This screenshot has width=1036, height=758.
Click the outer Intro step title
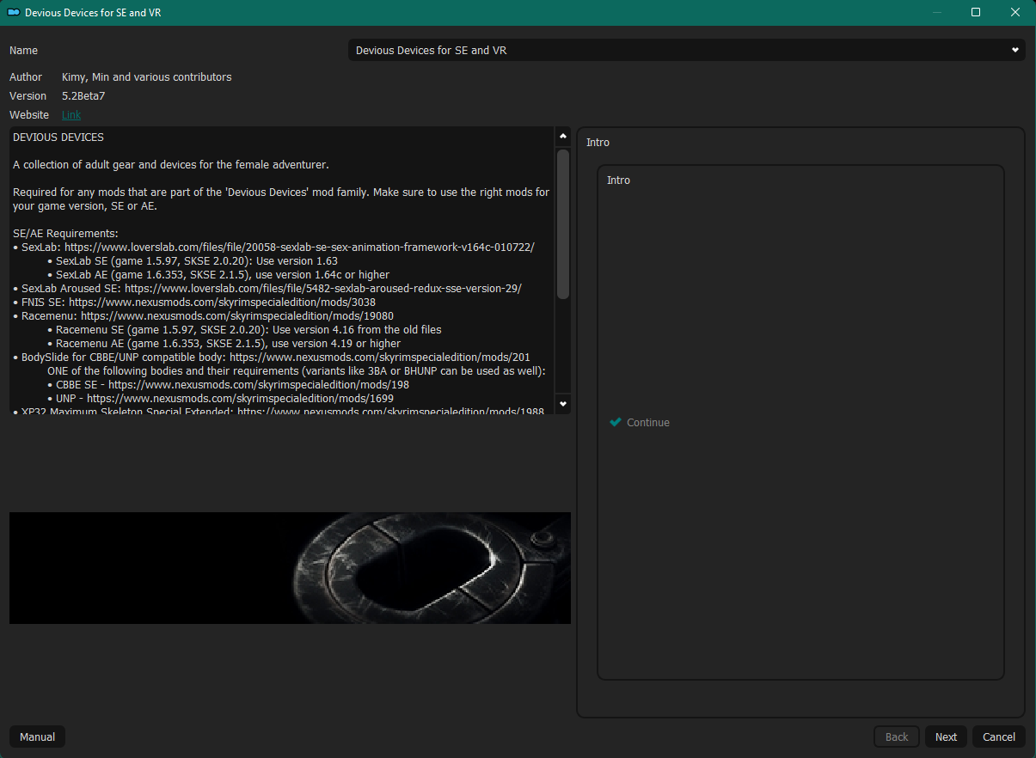point(598,143)
